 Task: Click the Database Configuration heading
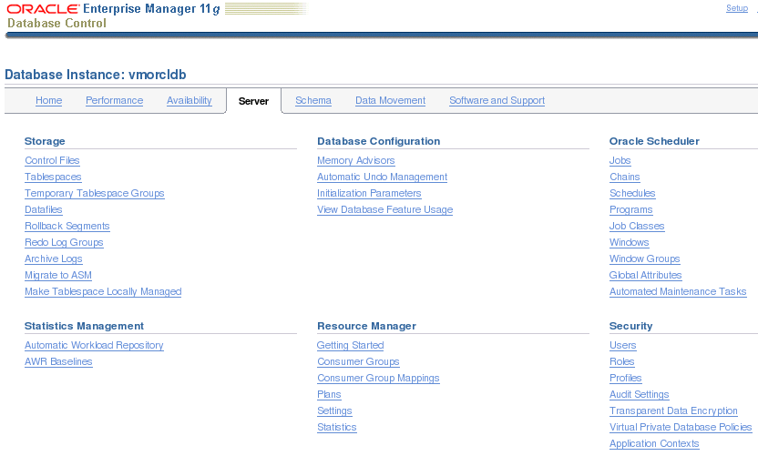point(378,142)
